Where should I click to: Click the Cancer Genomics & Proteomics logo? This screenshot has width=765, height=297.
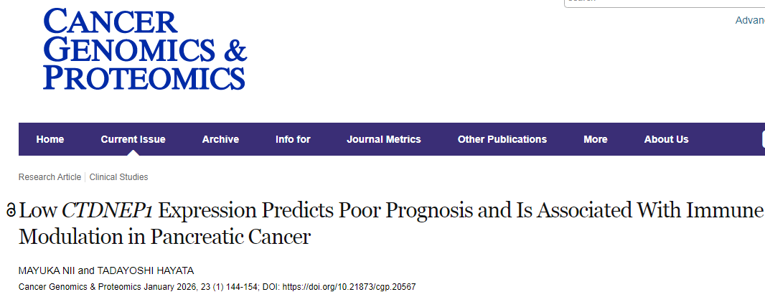tap(145, 49)
